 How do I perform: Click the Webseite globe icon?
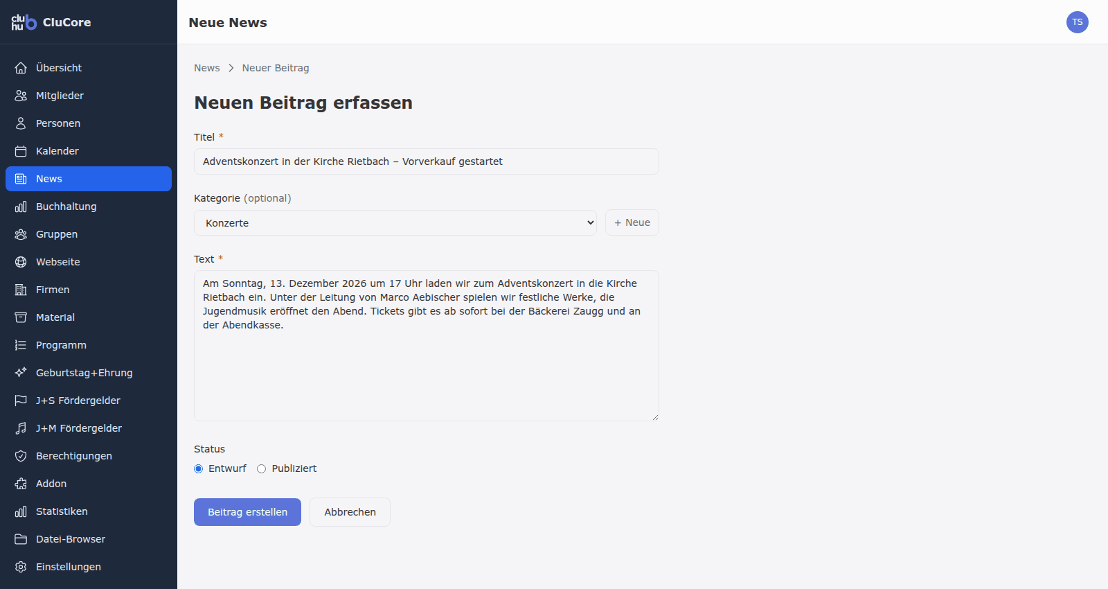[21, 262]
